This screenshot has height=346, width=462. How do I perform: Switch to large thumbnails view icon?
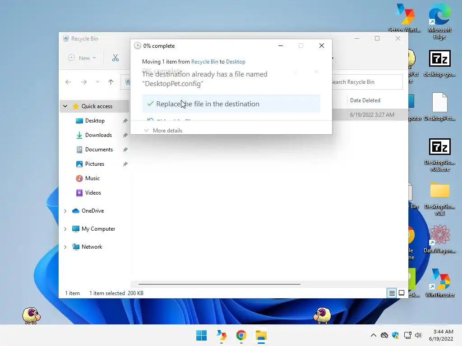401,293
